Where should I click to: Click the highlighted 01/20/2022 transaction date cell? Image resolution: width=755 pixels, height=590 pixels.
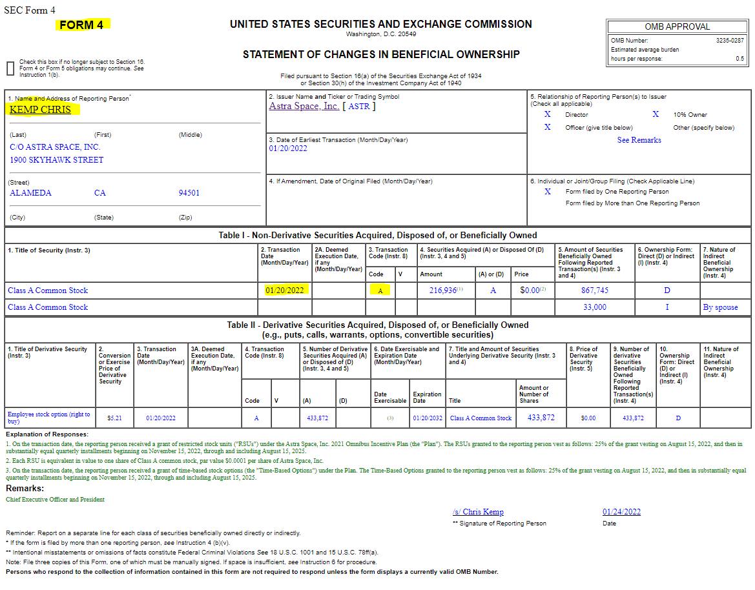click(x=285, y=290)
